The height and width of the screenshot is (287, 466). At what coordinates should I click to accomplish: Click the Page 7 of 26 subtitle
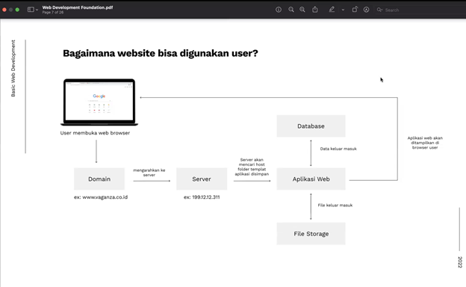point(52,13)
